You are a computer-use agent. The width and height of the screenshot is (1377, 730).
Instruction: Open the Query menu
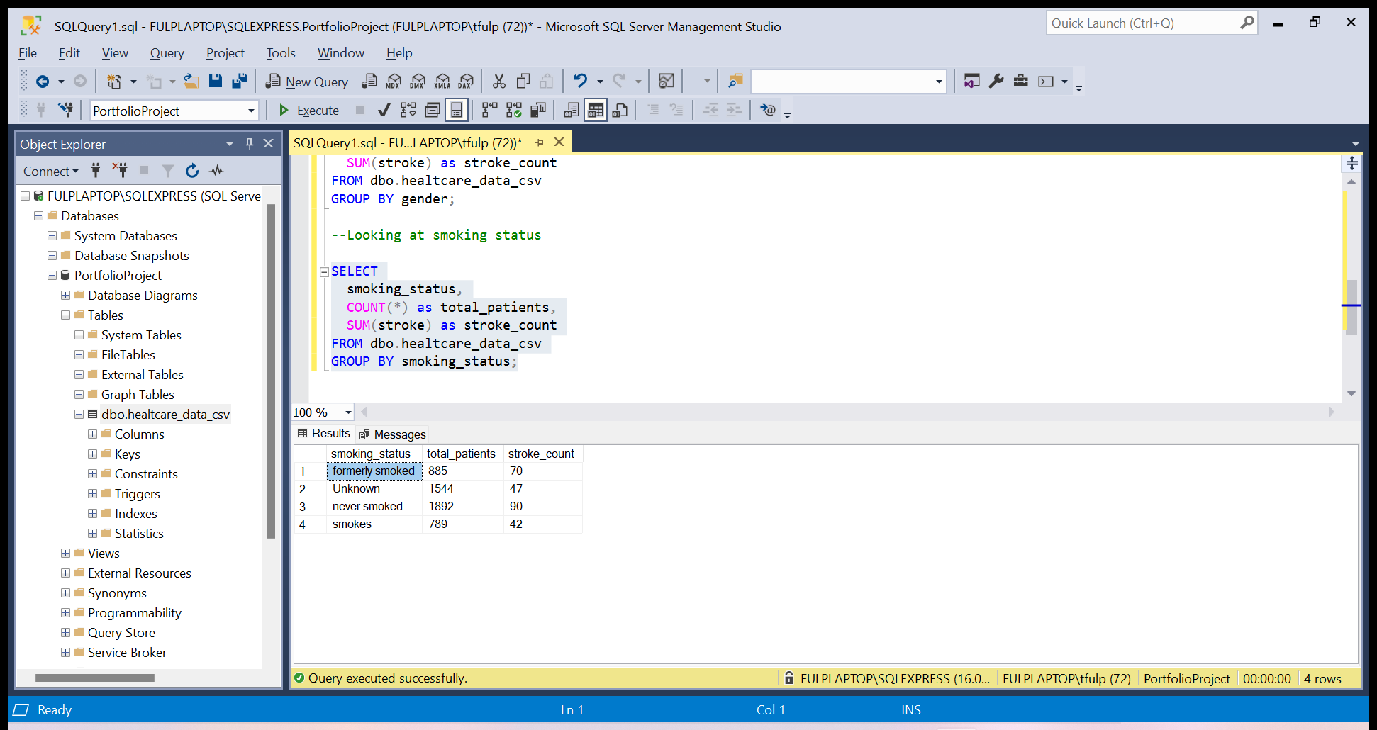pyautogui.click(x=167, y=52)
